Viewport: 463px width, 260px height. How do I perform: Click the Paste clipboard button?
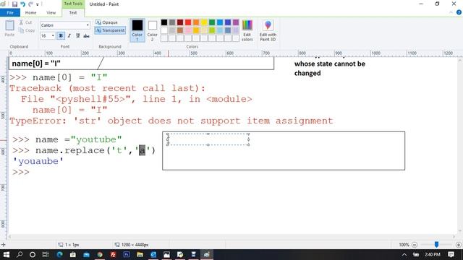(9, 29)
